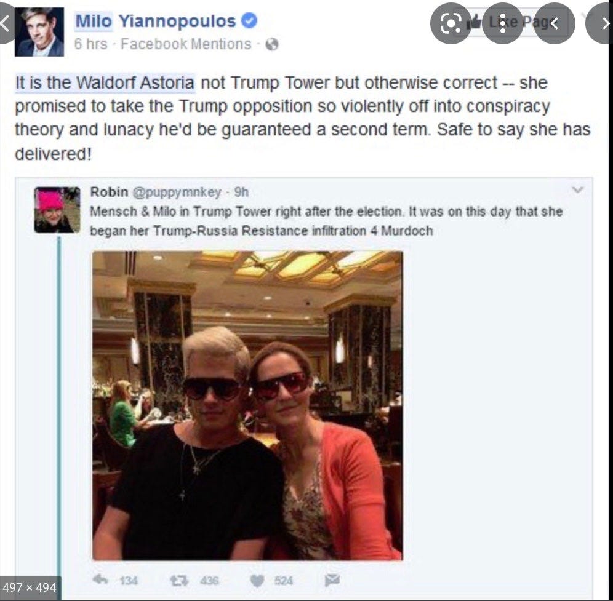Open the embedded tweet photo
Screen dimensions: 613x601
tap(247, 405)
